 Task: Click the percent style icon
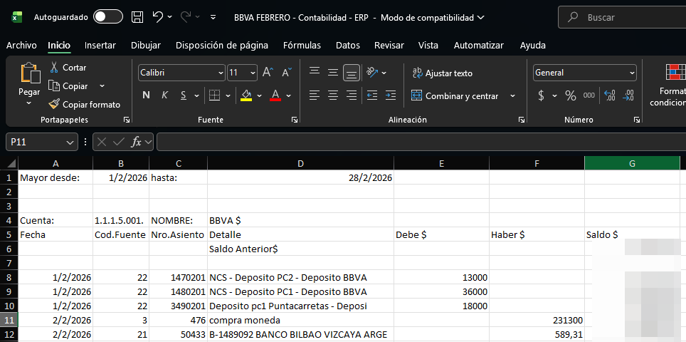[x=571, y=95]
